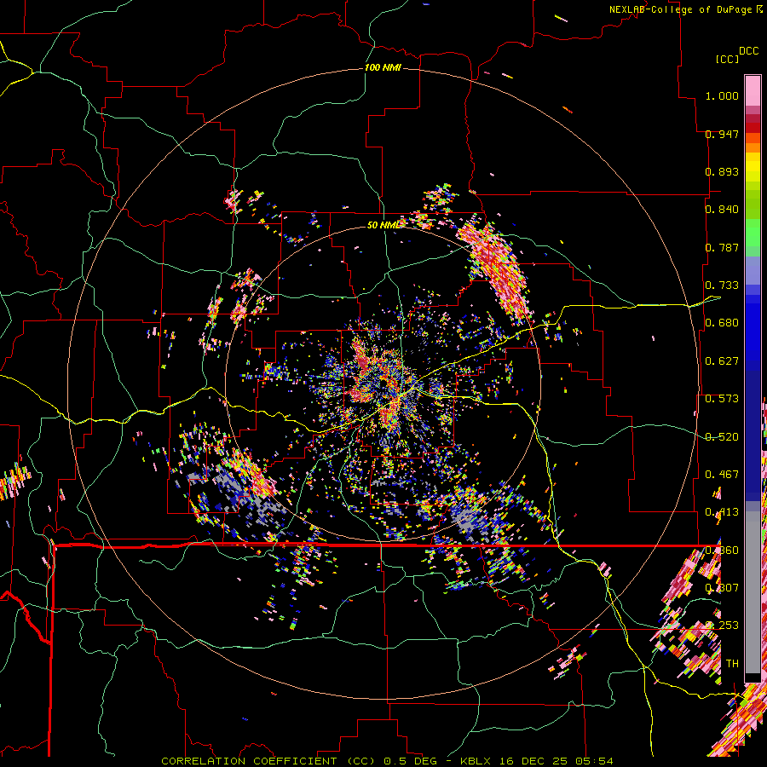Click the 50 NMI range ring label
767x767 pixels.
coord(384,225)
